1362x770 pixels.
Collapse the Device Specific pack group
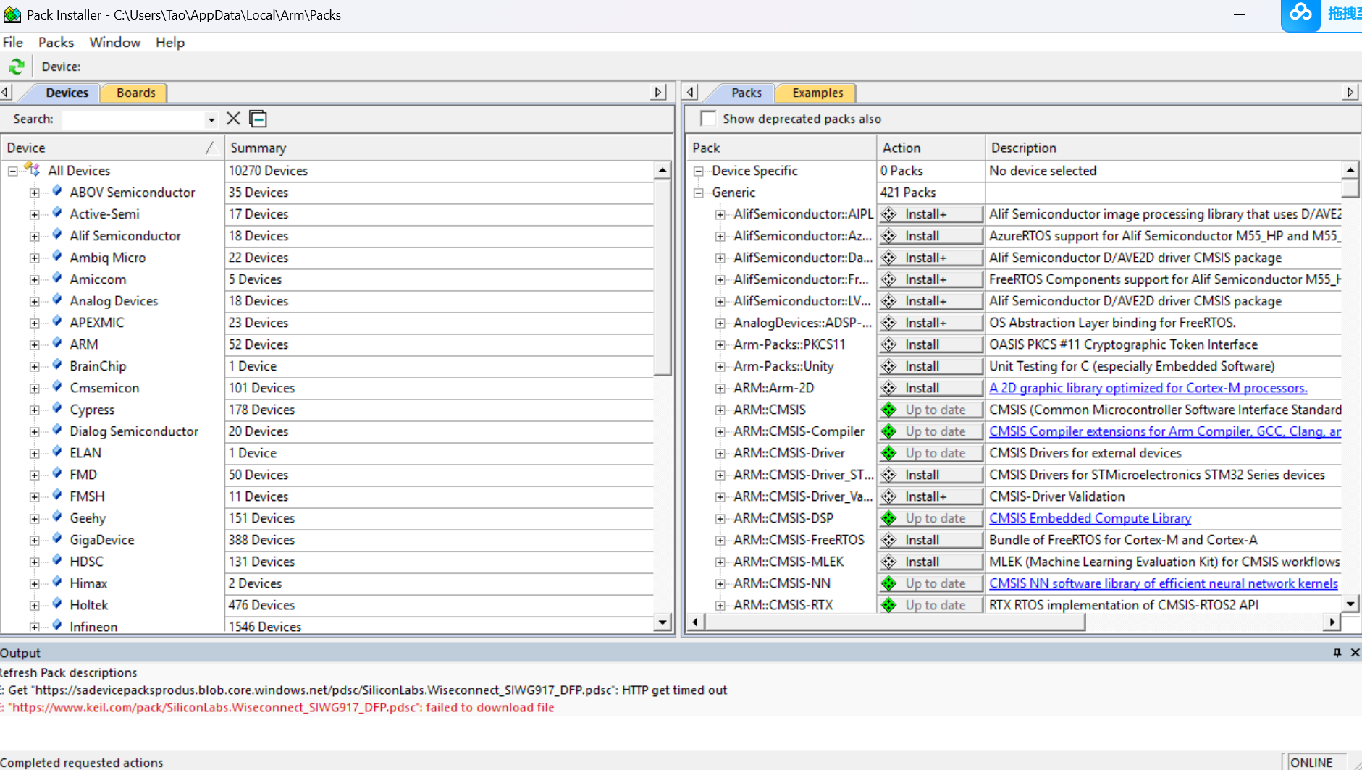point(699,171)
